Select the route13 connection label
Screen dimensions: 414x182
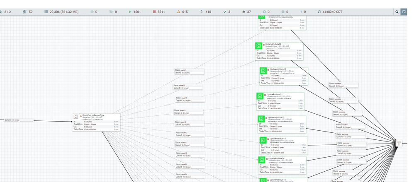(190, 134)
